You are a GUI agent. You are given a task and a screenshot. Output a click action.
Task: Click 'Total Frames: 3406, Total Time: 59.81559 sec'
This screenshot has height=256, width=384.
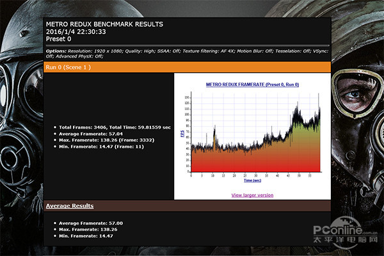coord(115,127)
